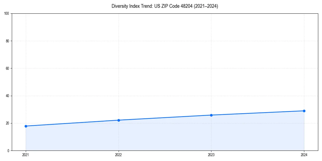The height and width of the screenshot is (161, 322).
Task: Select the 2022 data point marker
Action: (x=119, y=120)
